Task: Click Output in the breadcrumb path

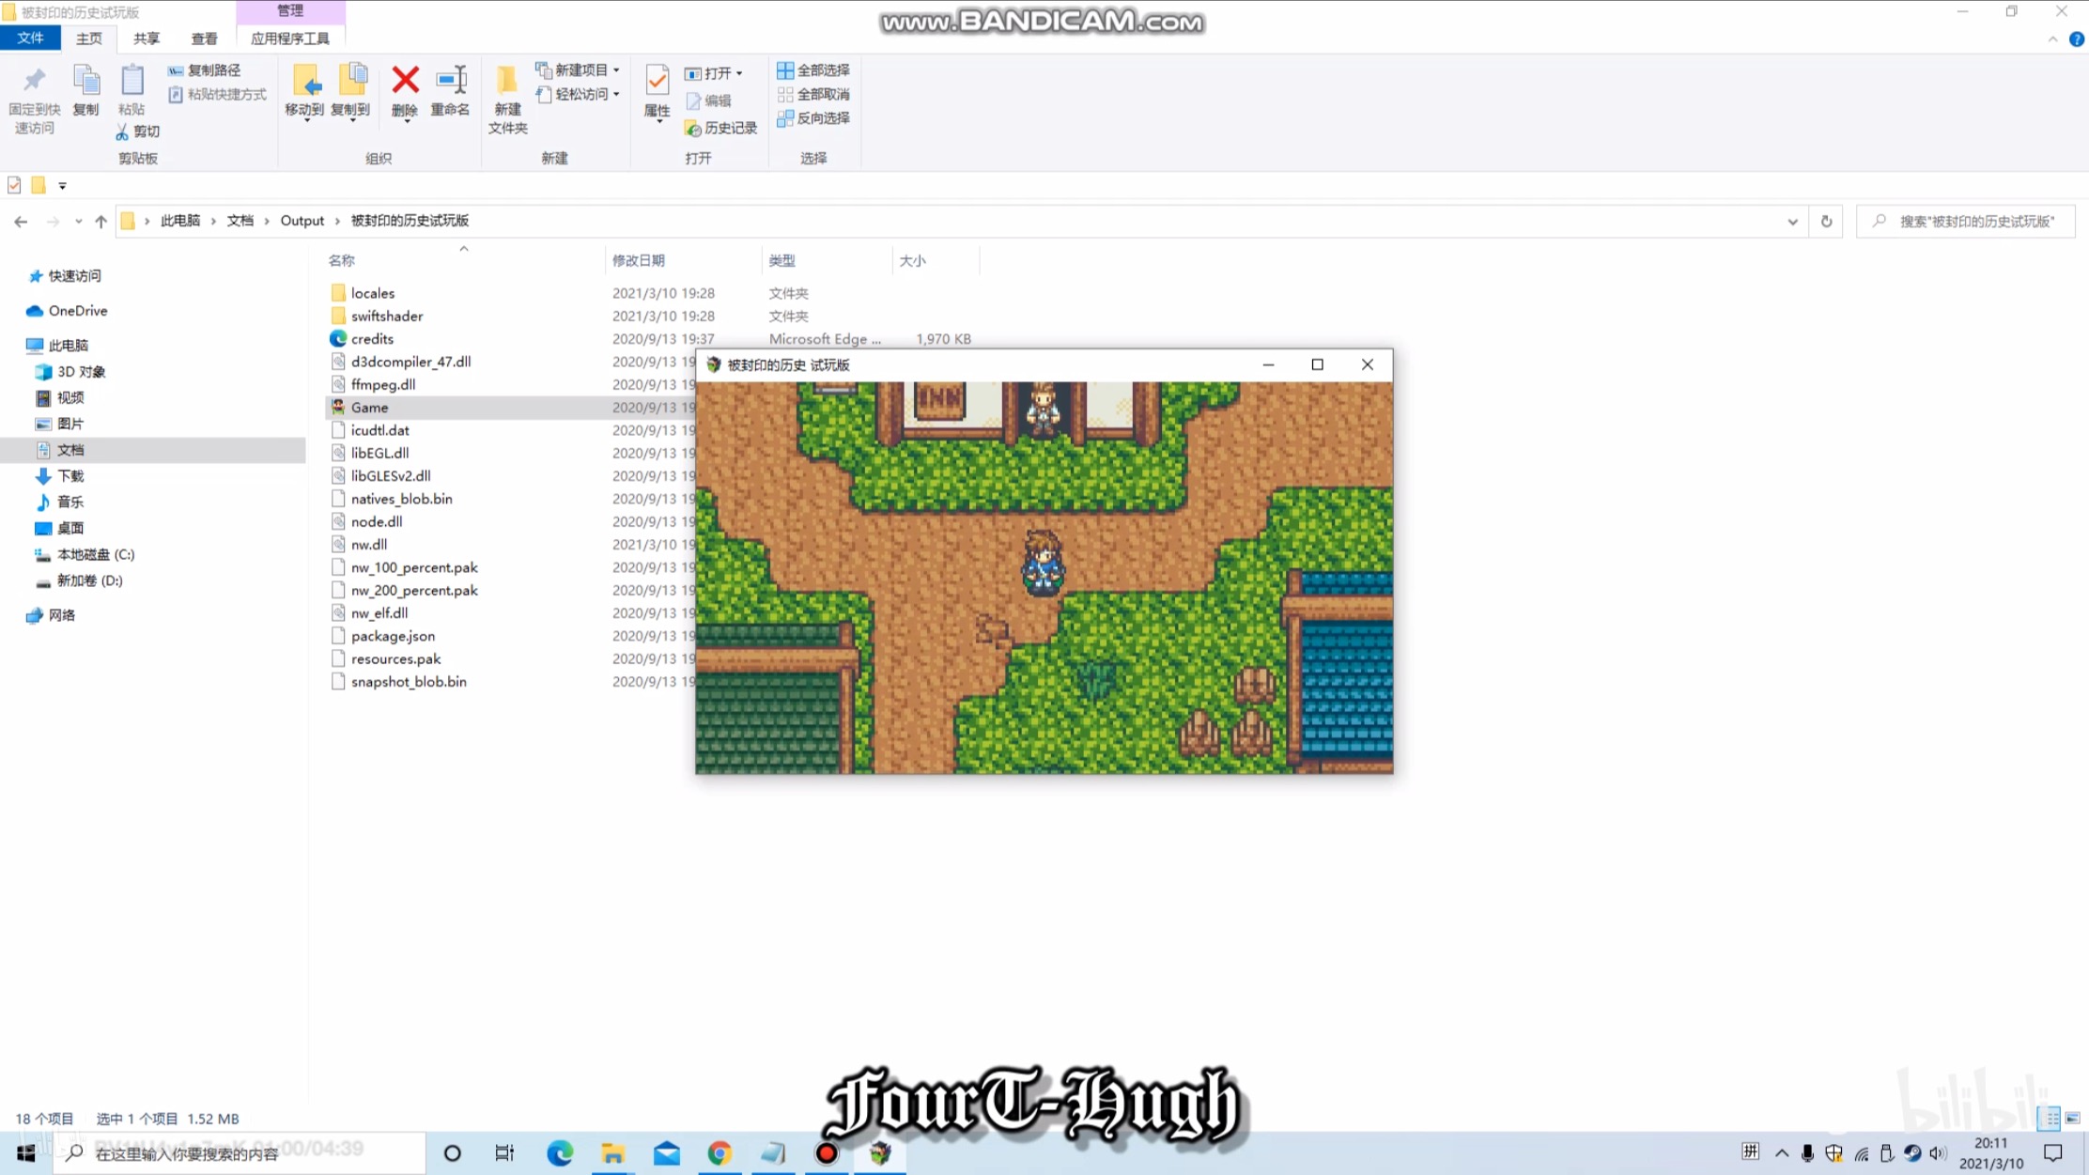Action: (302, 221)
